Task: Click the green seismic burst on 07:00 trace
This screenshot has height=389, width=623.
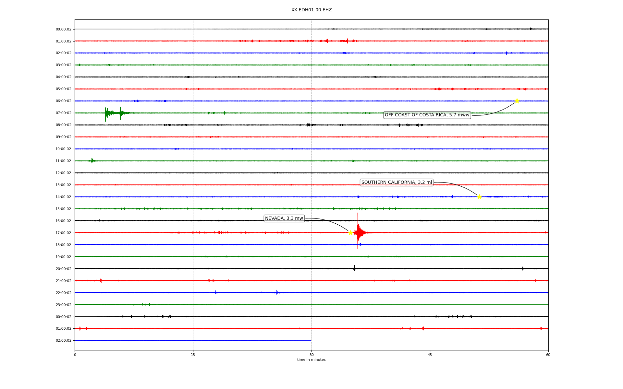Action: (109, 113)
